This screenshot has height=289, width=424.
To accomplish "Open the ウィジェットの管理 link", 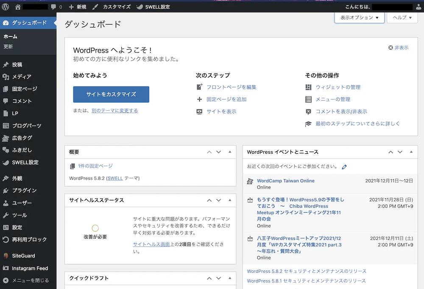I will [338, 87].
